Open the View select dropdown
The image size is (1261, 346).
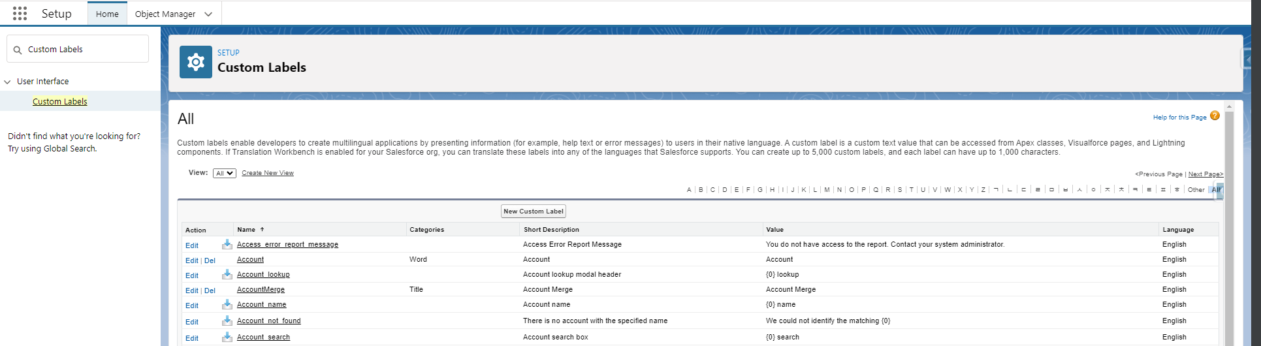coord(225,173)
